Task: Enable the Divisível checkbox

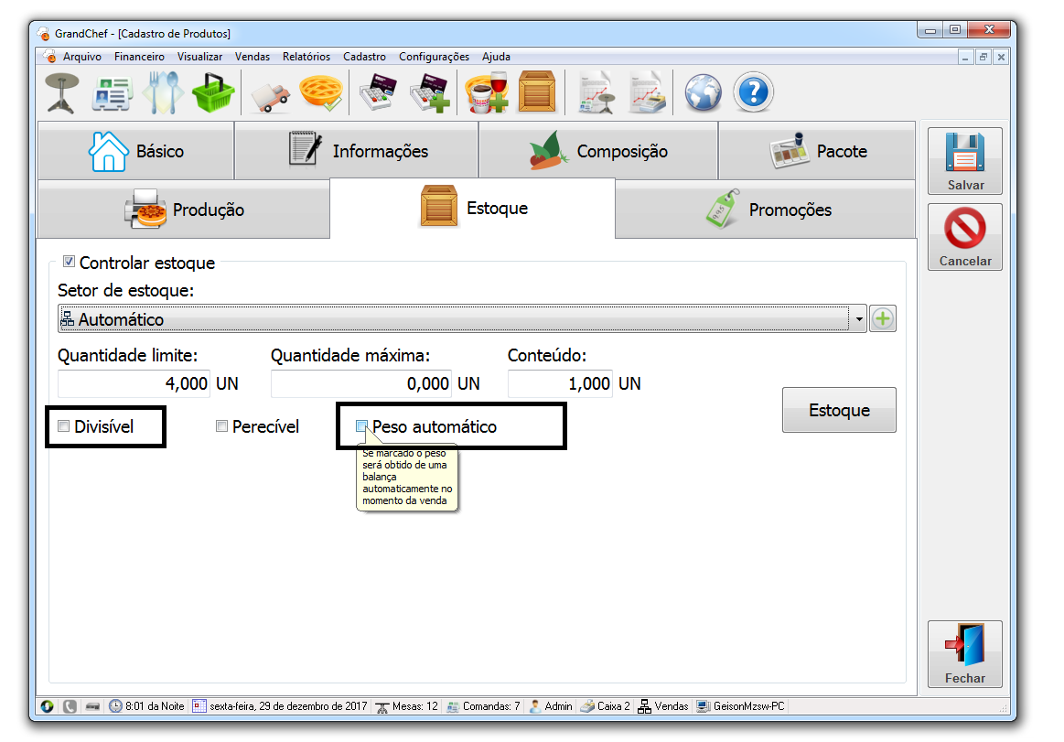Action: click(x=63, y=426)
